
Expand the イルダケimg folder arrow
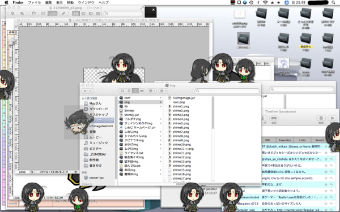click(x=161, y=119)
